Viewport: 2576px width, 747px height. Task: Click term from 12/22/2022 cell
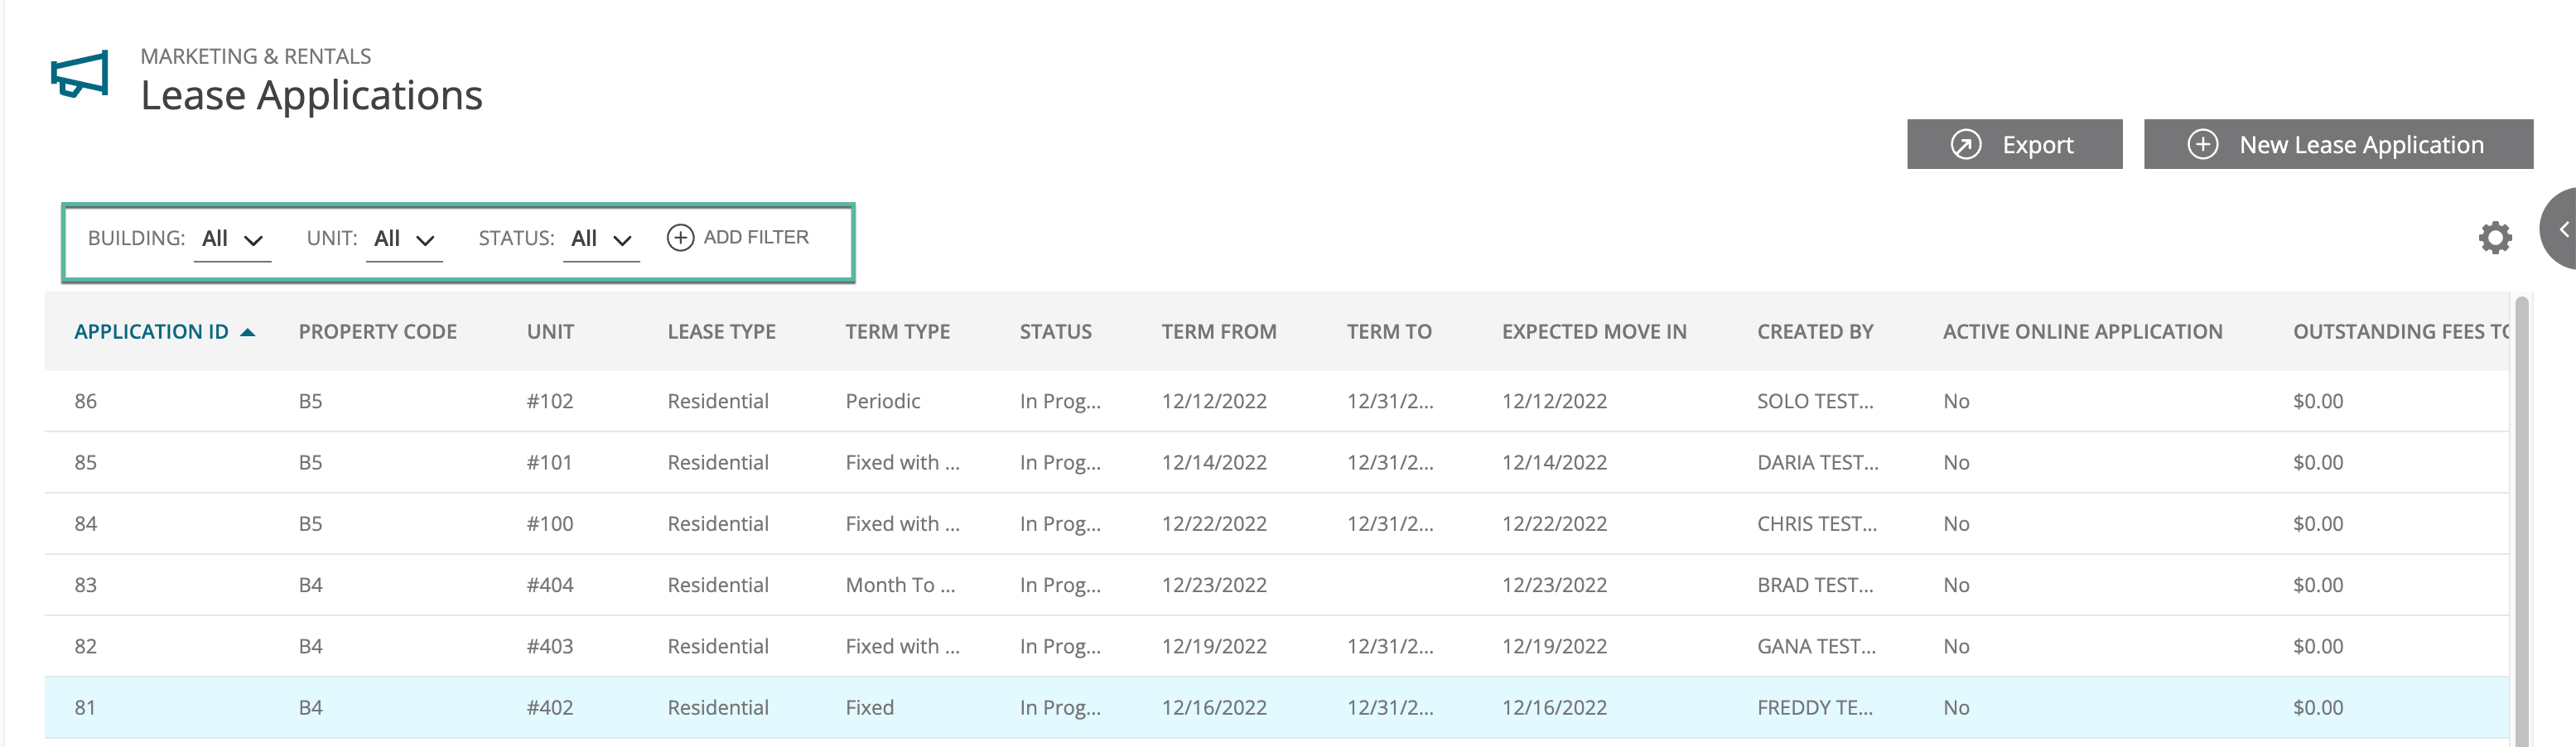tap(1214, 524)
